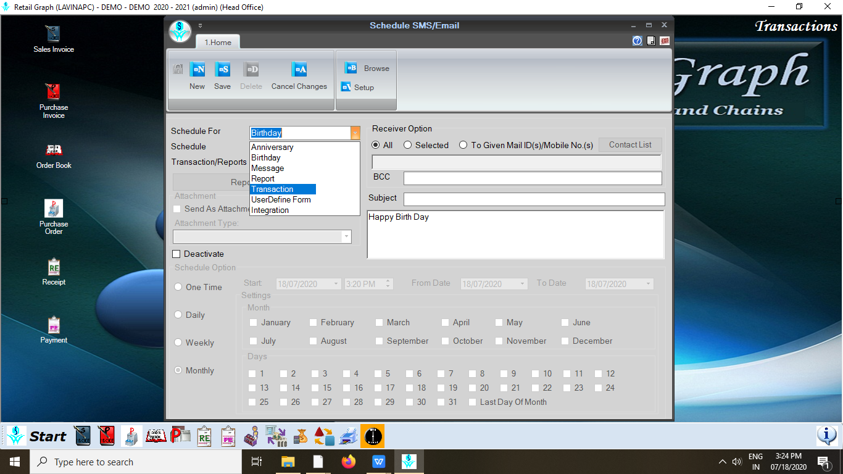Show hidden system tray icons
Image resolution: width=843 pixels, height=474 pixels.
coord(723,462)
